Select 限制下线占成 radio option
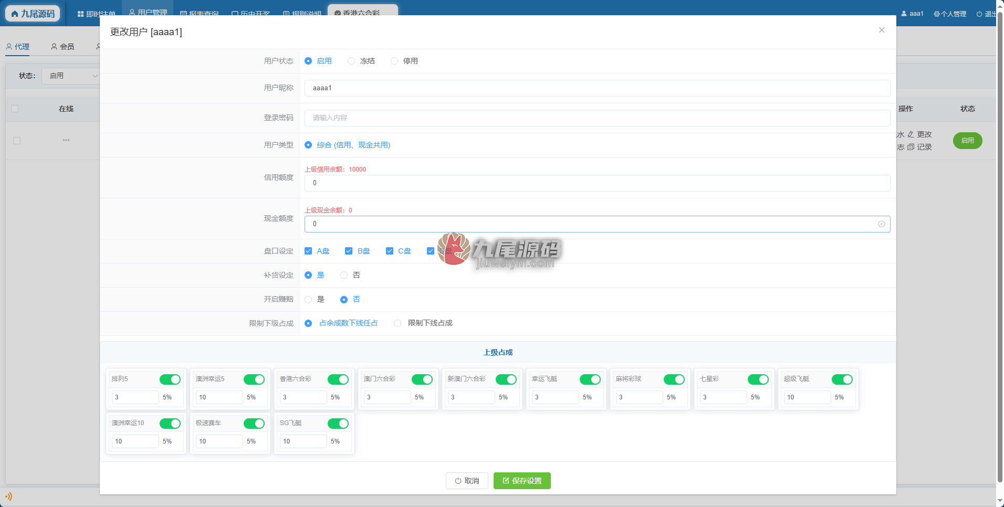 (x=398, y=323)
